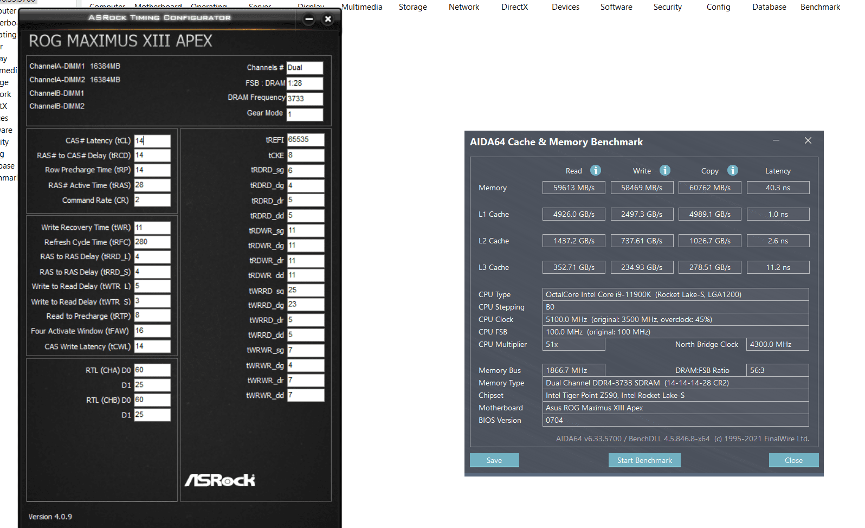The width and height of the screenshot is (865, 528).
Task: Click the Gear Mode field
Action: 305,114
